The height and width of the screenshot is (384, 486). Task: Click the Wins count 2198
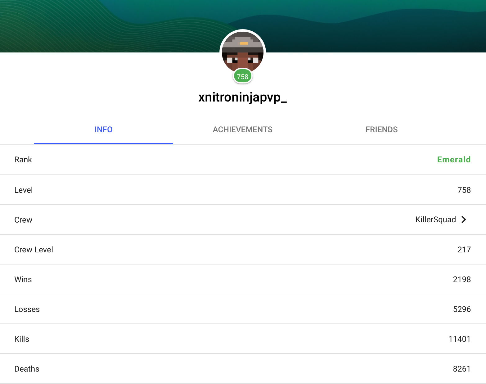(x=462, y=279)
